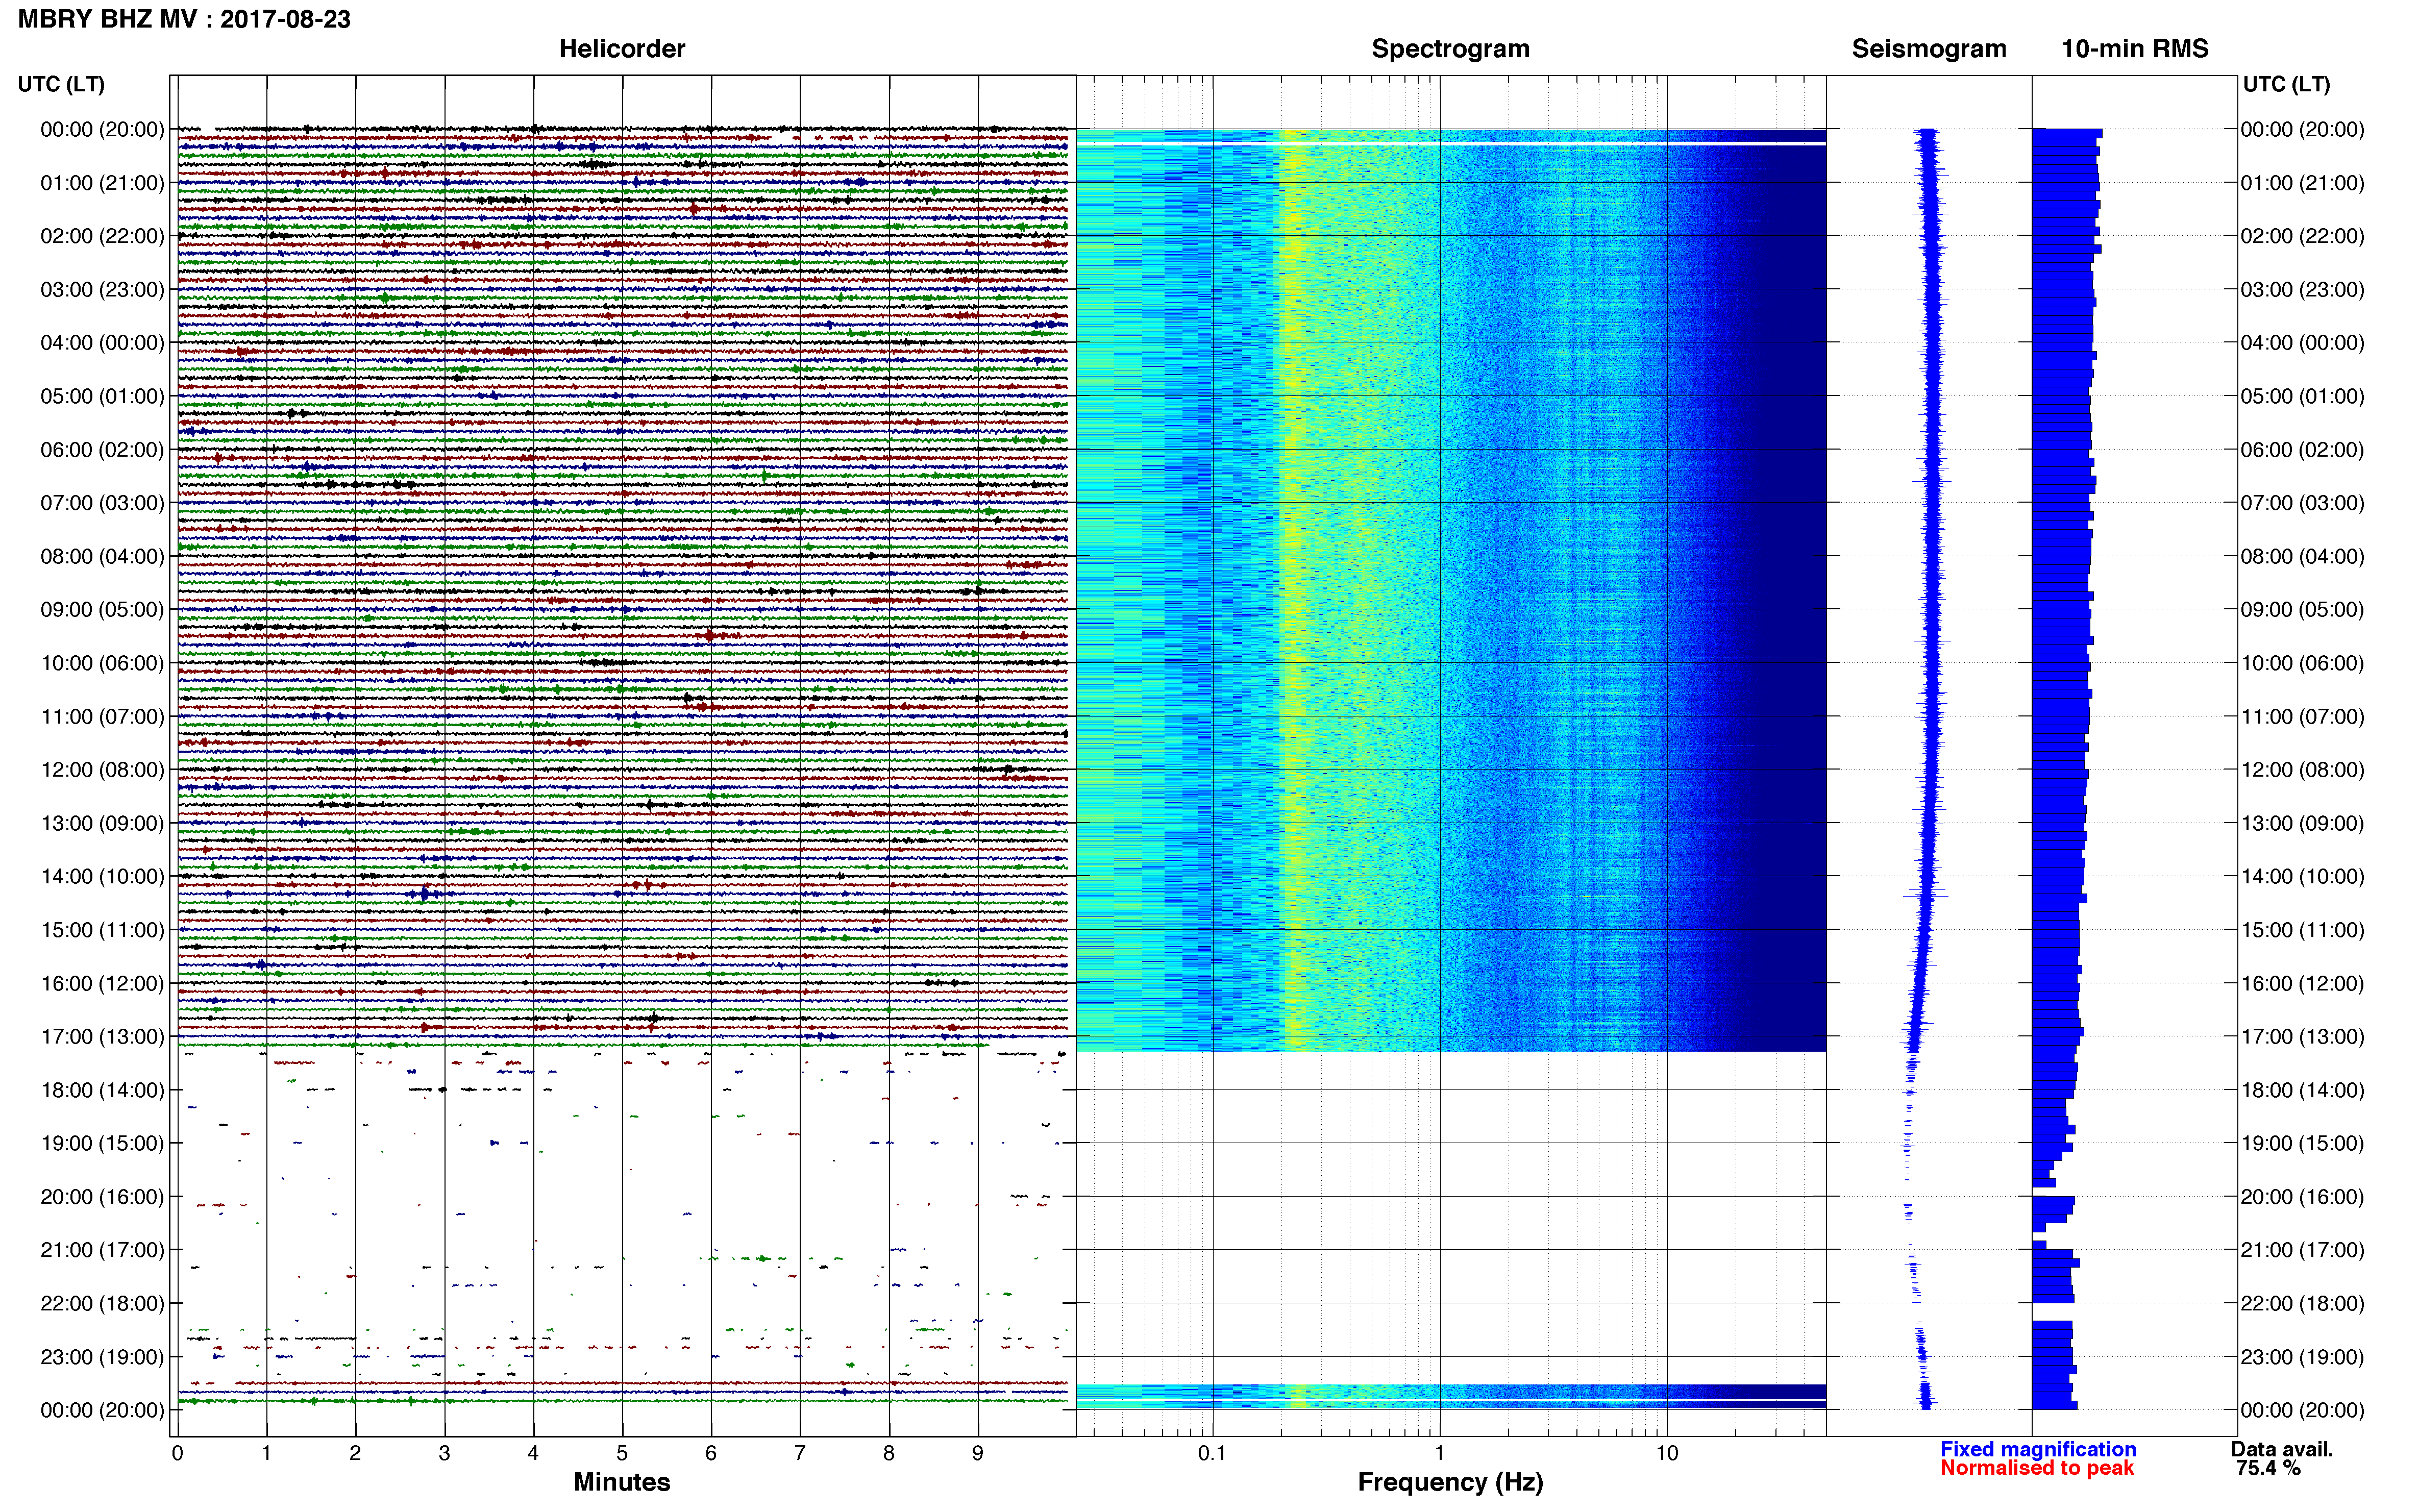Viewport: 2419px width, 1512px height.
Task: Select the 10-min RMS panel heading
Action: [x=2135, y=49]
